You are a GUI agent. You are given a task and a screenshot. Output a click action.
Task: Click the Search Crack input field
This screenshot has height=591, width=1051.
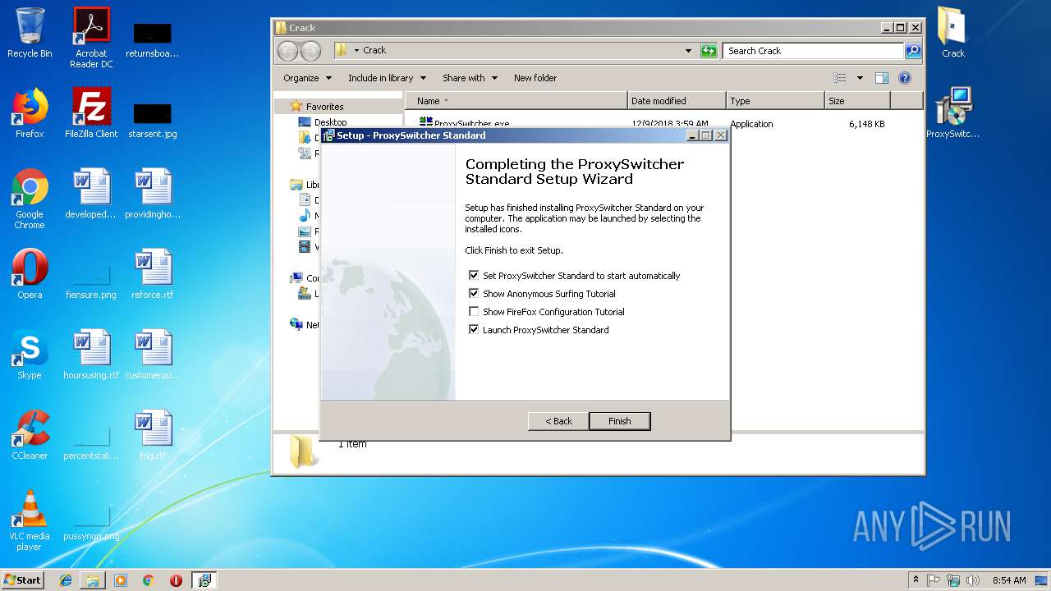pyautogui.click(x=813, y=51)
